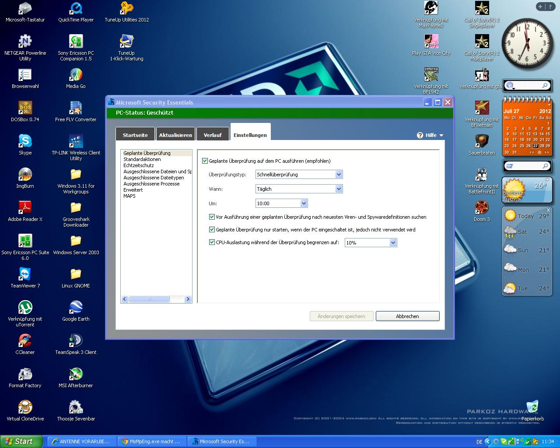Select Echtzeitschutz in settings list
Image resolution: width=560 pixels, height=448 pixels.
pos(139,165)
